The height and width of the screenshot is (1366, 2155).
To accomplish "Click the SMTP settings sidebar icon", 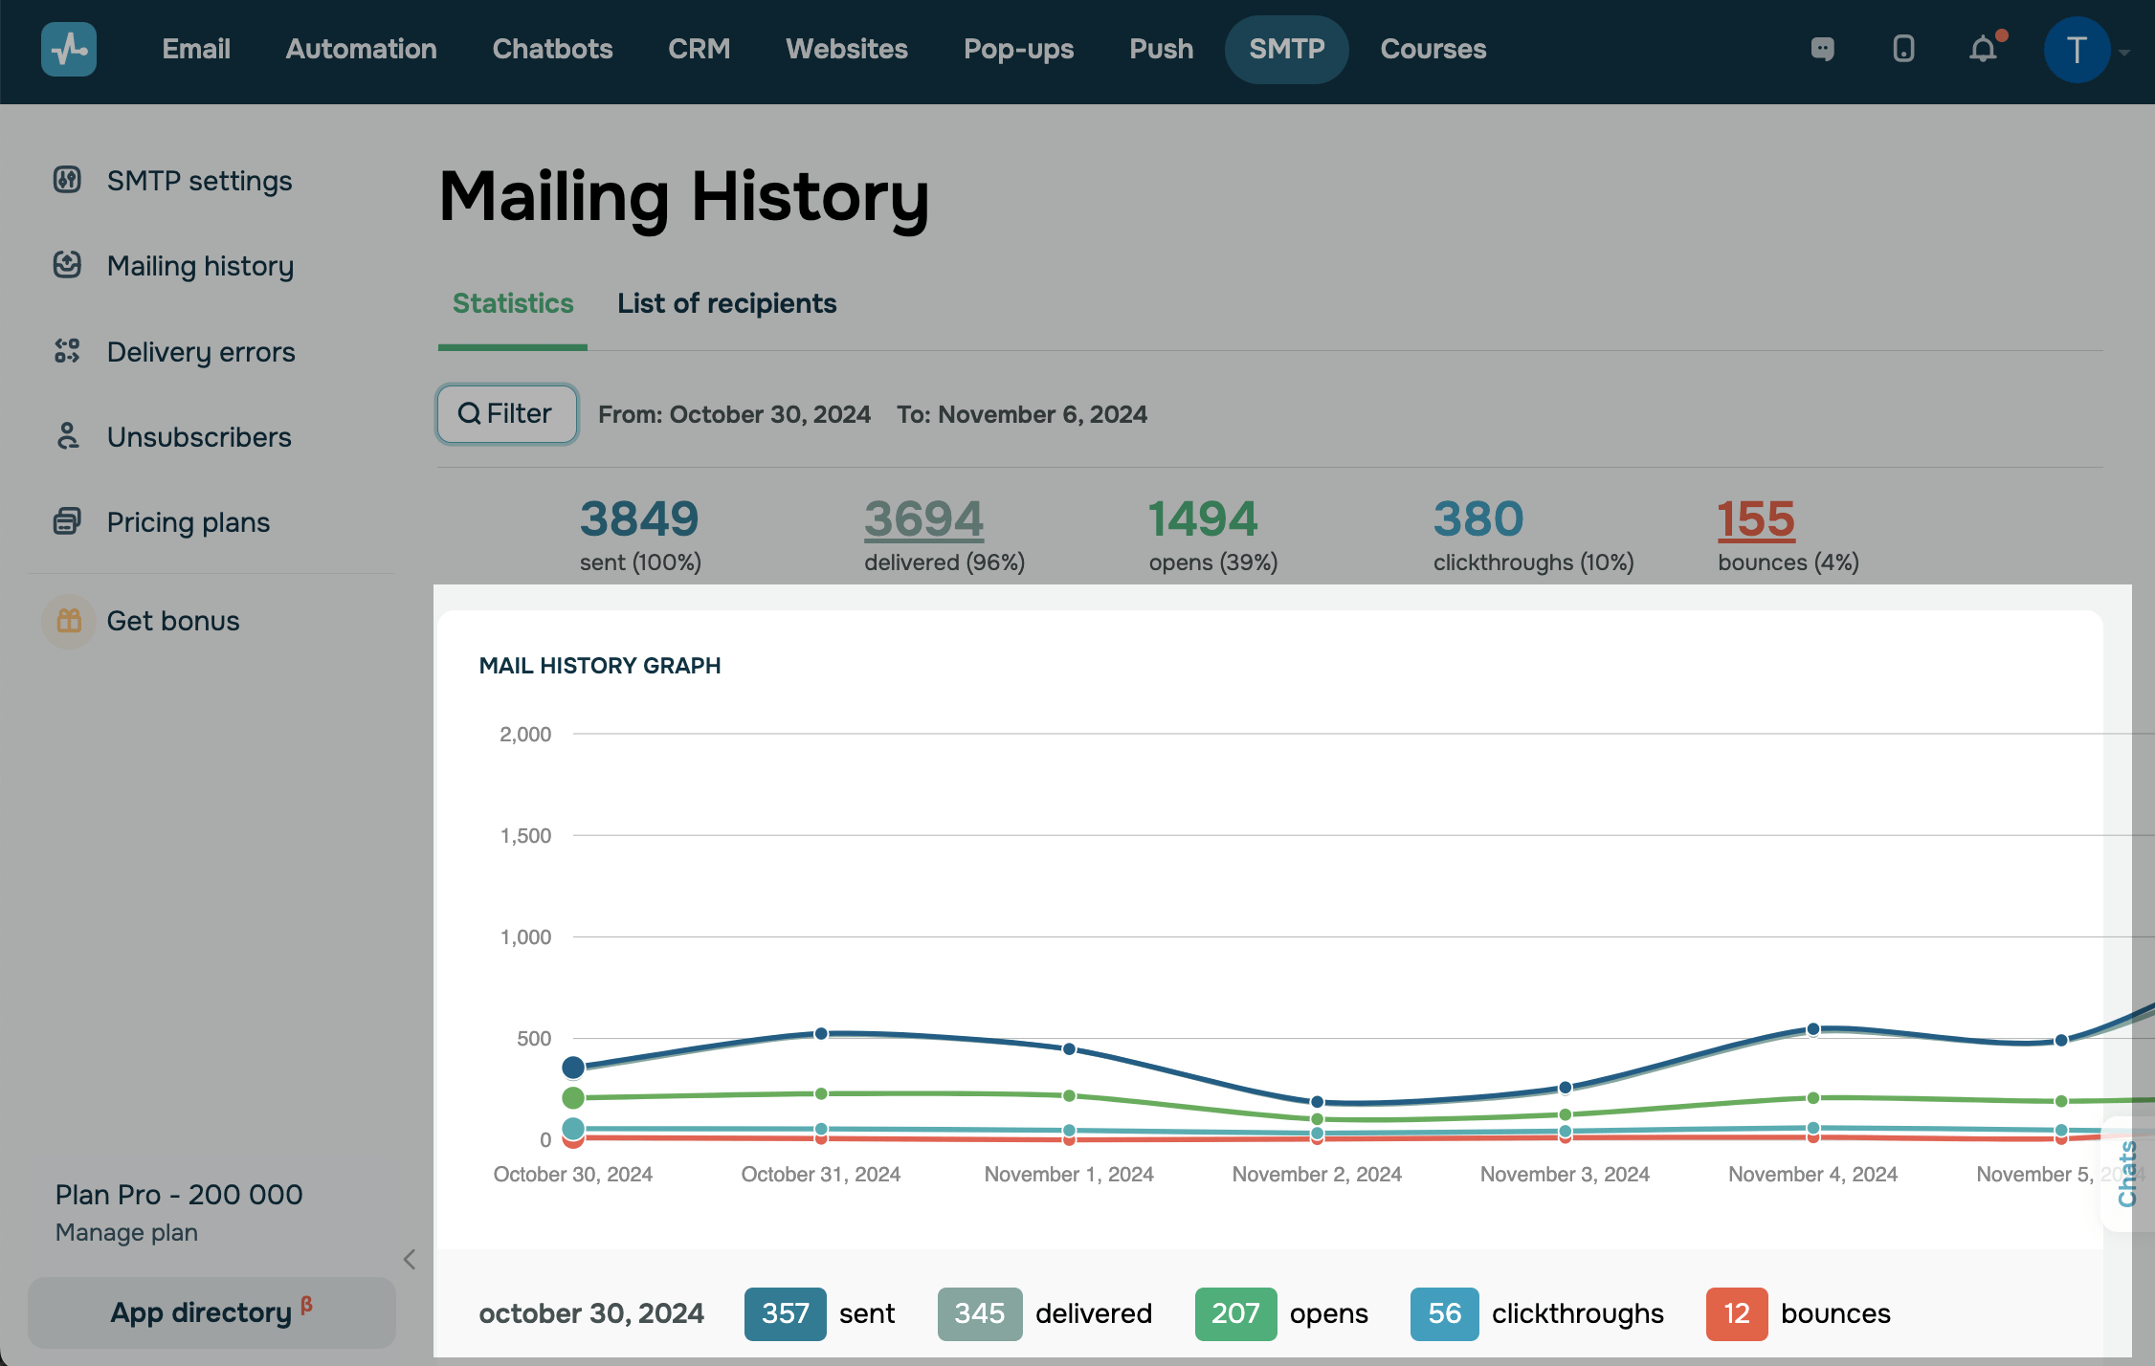I will point(67,180).
